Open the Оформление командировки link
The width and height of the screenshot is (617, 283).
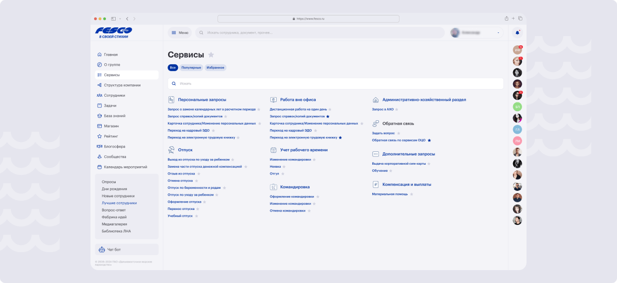292,197
